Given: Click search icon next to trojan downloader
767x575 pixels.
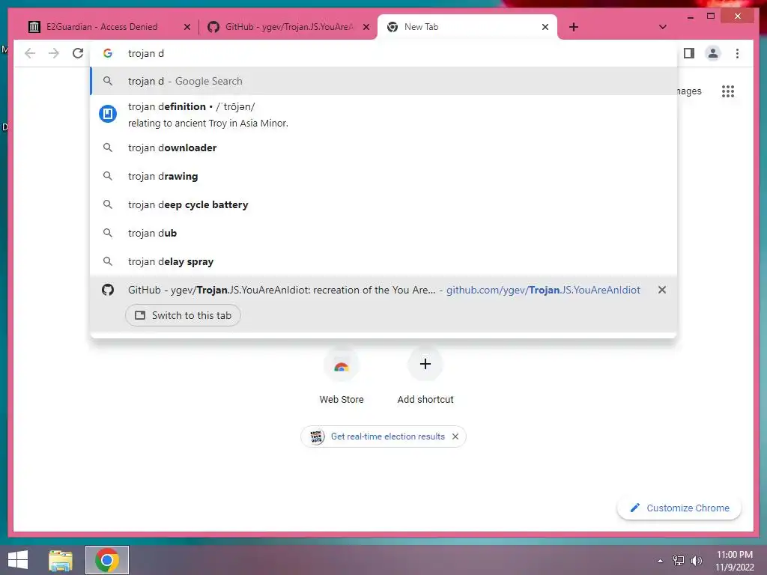Looking at the screenshot, I should click(108, 147).
